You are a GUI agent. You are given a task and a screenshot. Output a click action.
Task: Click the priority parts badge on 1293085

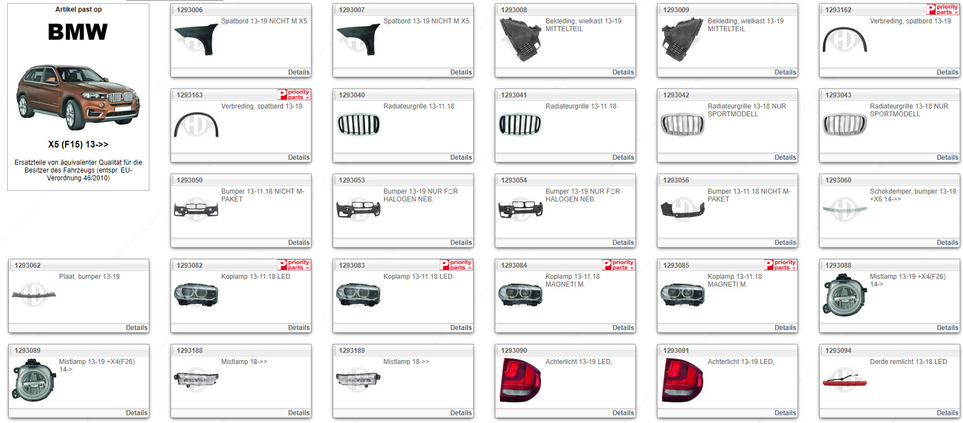780,265
